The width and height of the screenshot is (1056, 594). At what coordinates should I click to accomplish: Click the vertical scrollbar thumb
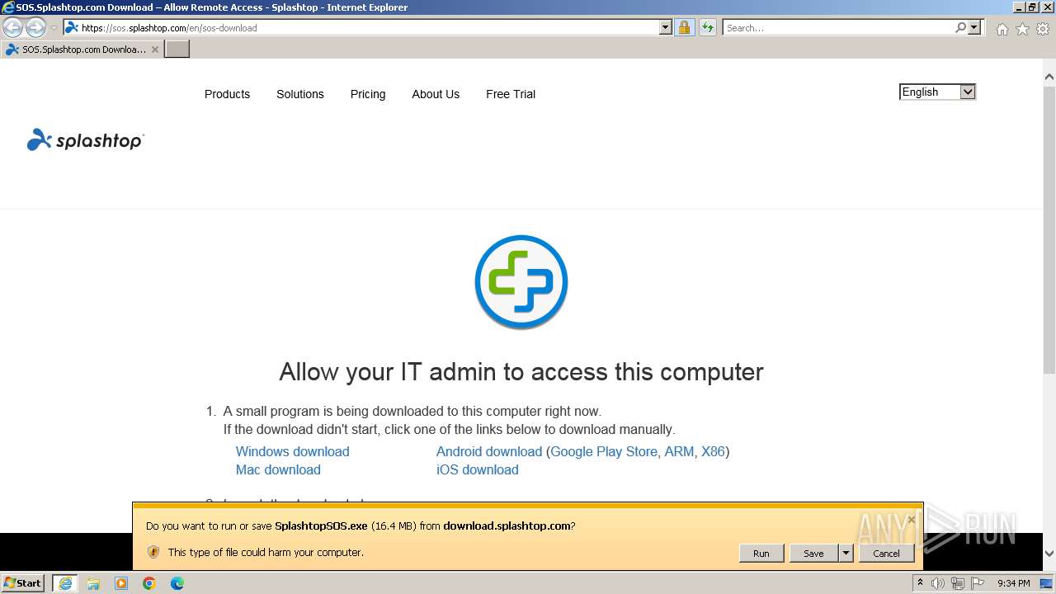(1049, 231)
